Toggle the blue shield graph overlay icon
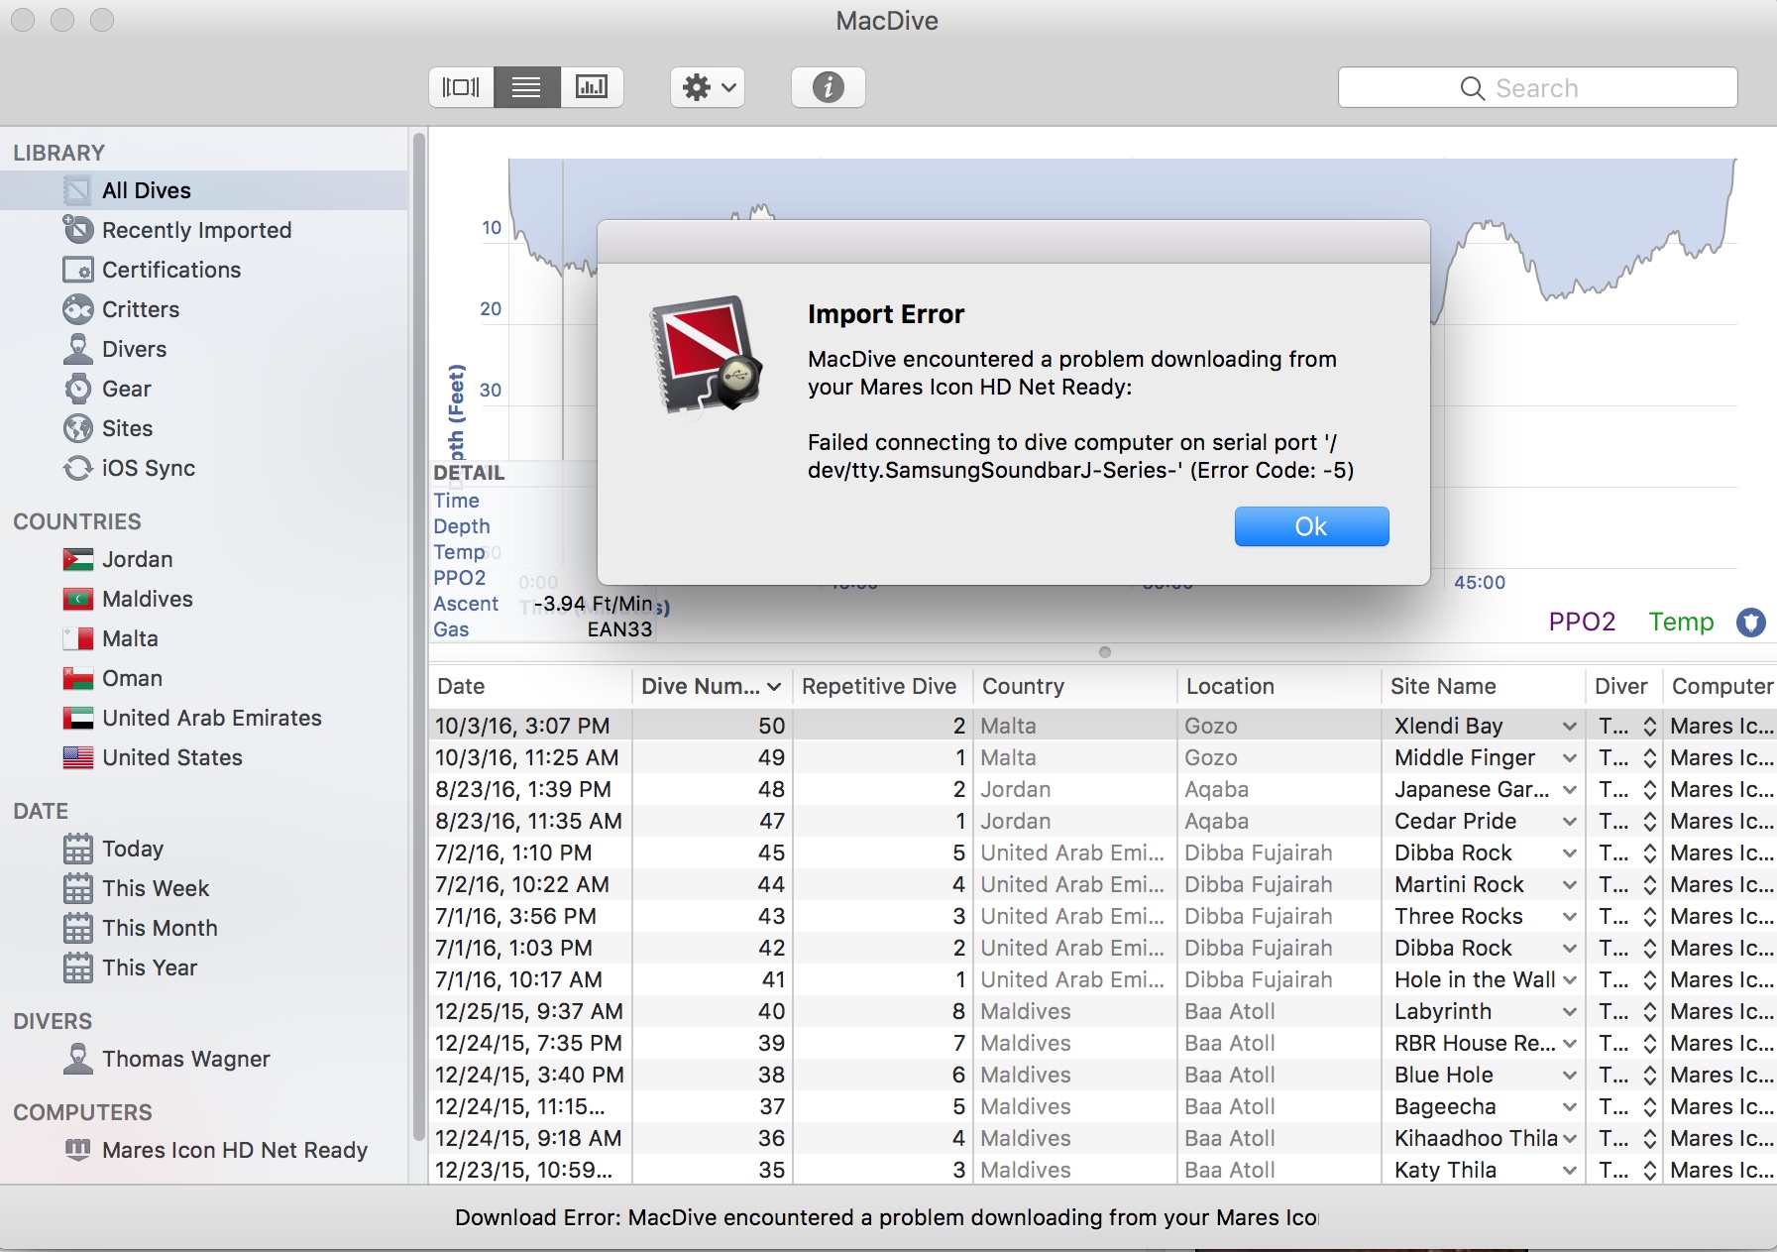 coord(1750,622)
